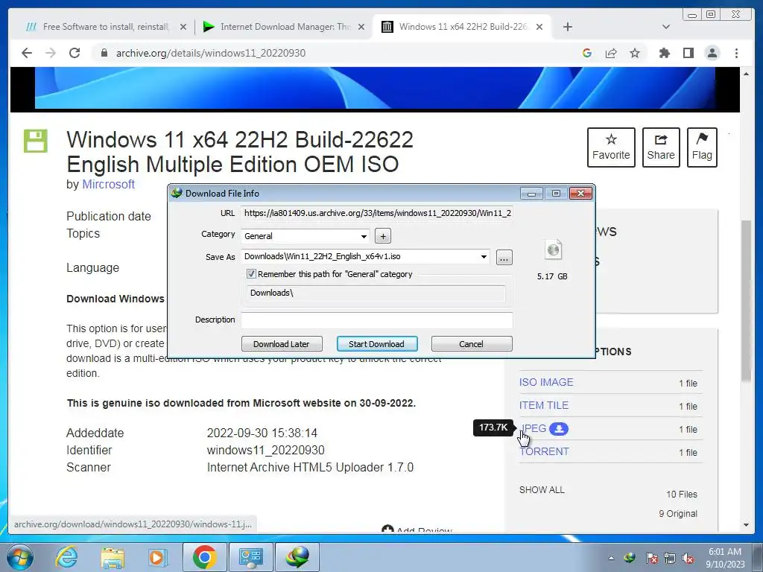Click the Windows 11 banner image
Image resolution: width=763 pixels, height=572 pixels.
(375, 88)
